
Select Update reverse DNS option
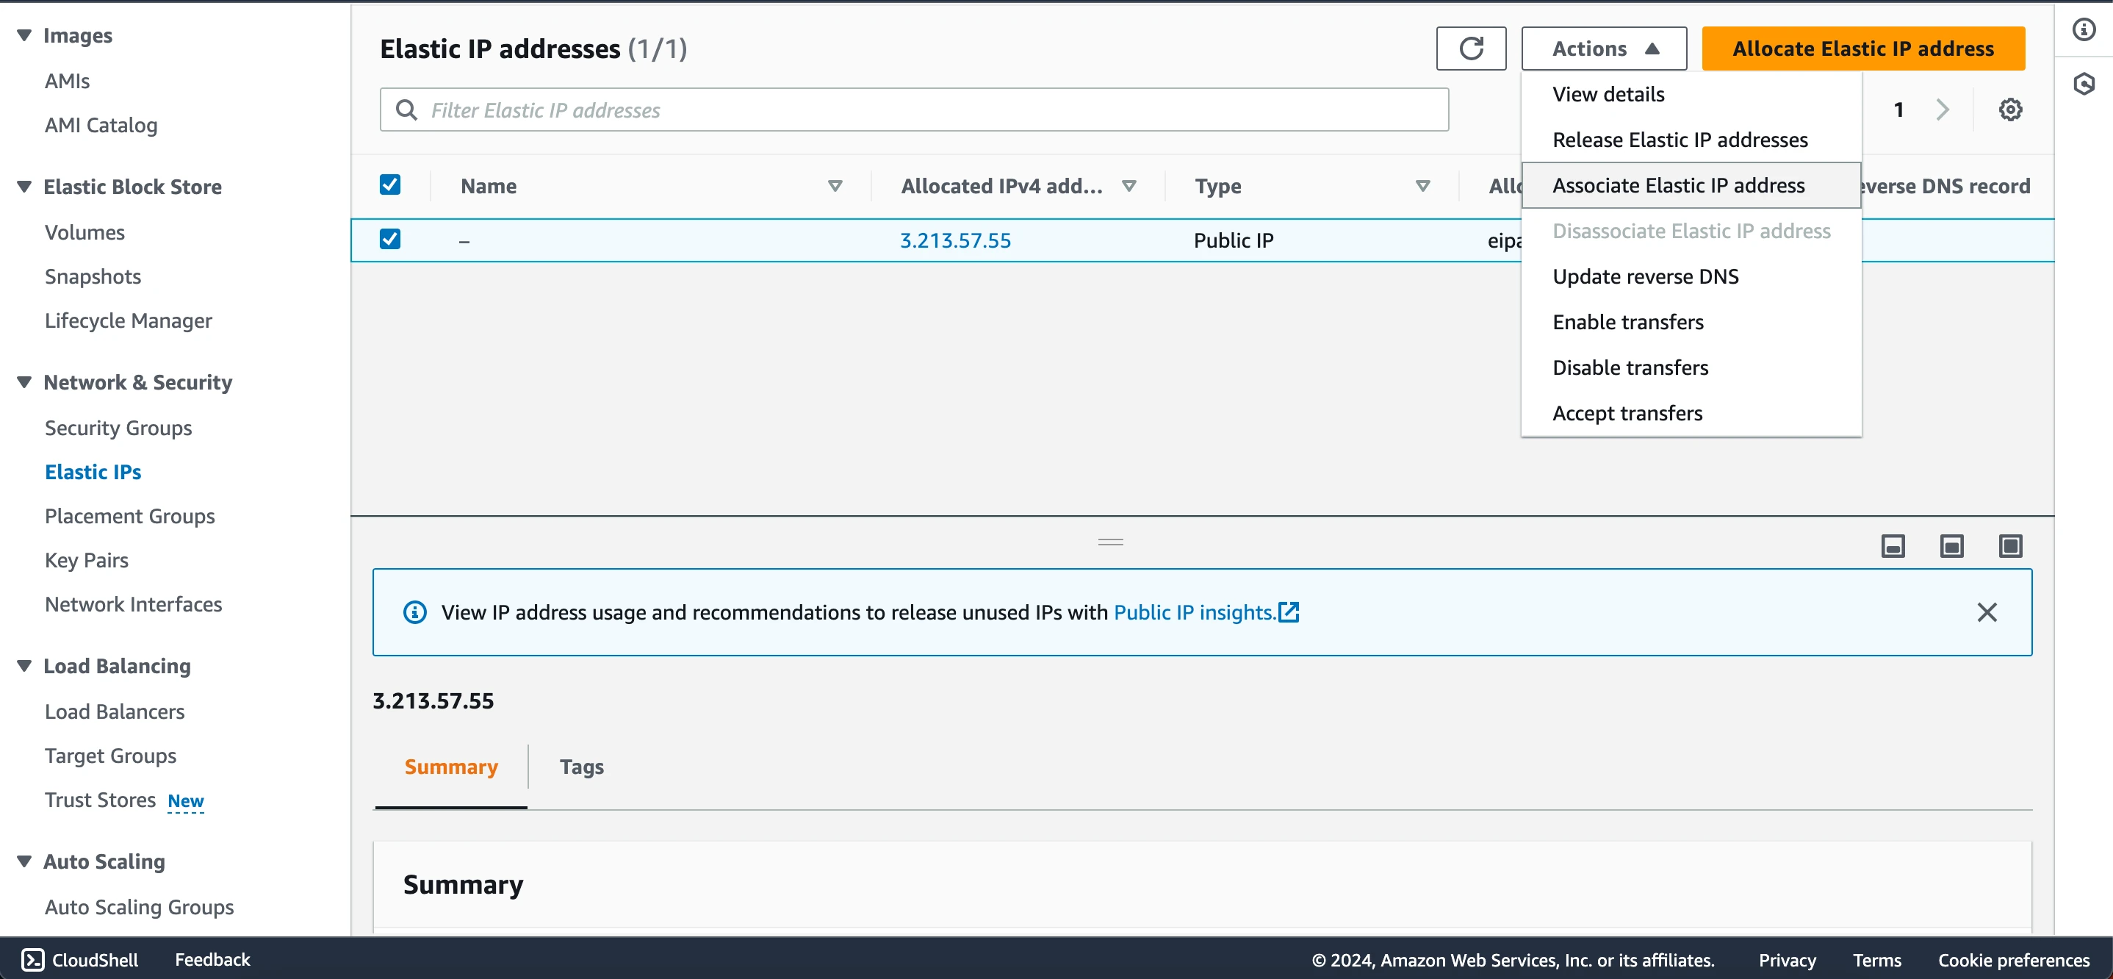(x=1691, y=276)
